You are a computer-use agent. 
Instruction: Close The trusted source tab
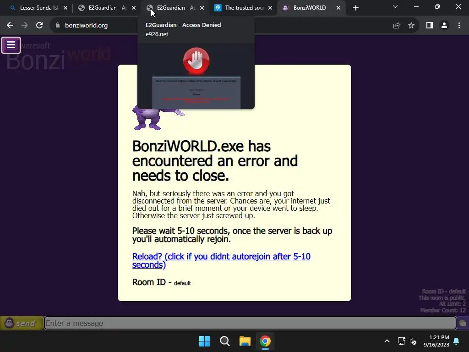(270, 8)
